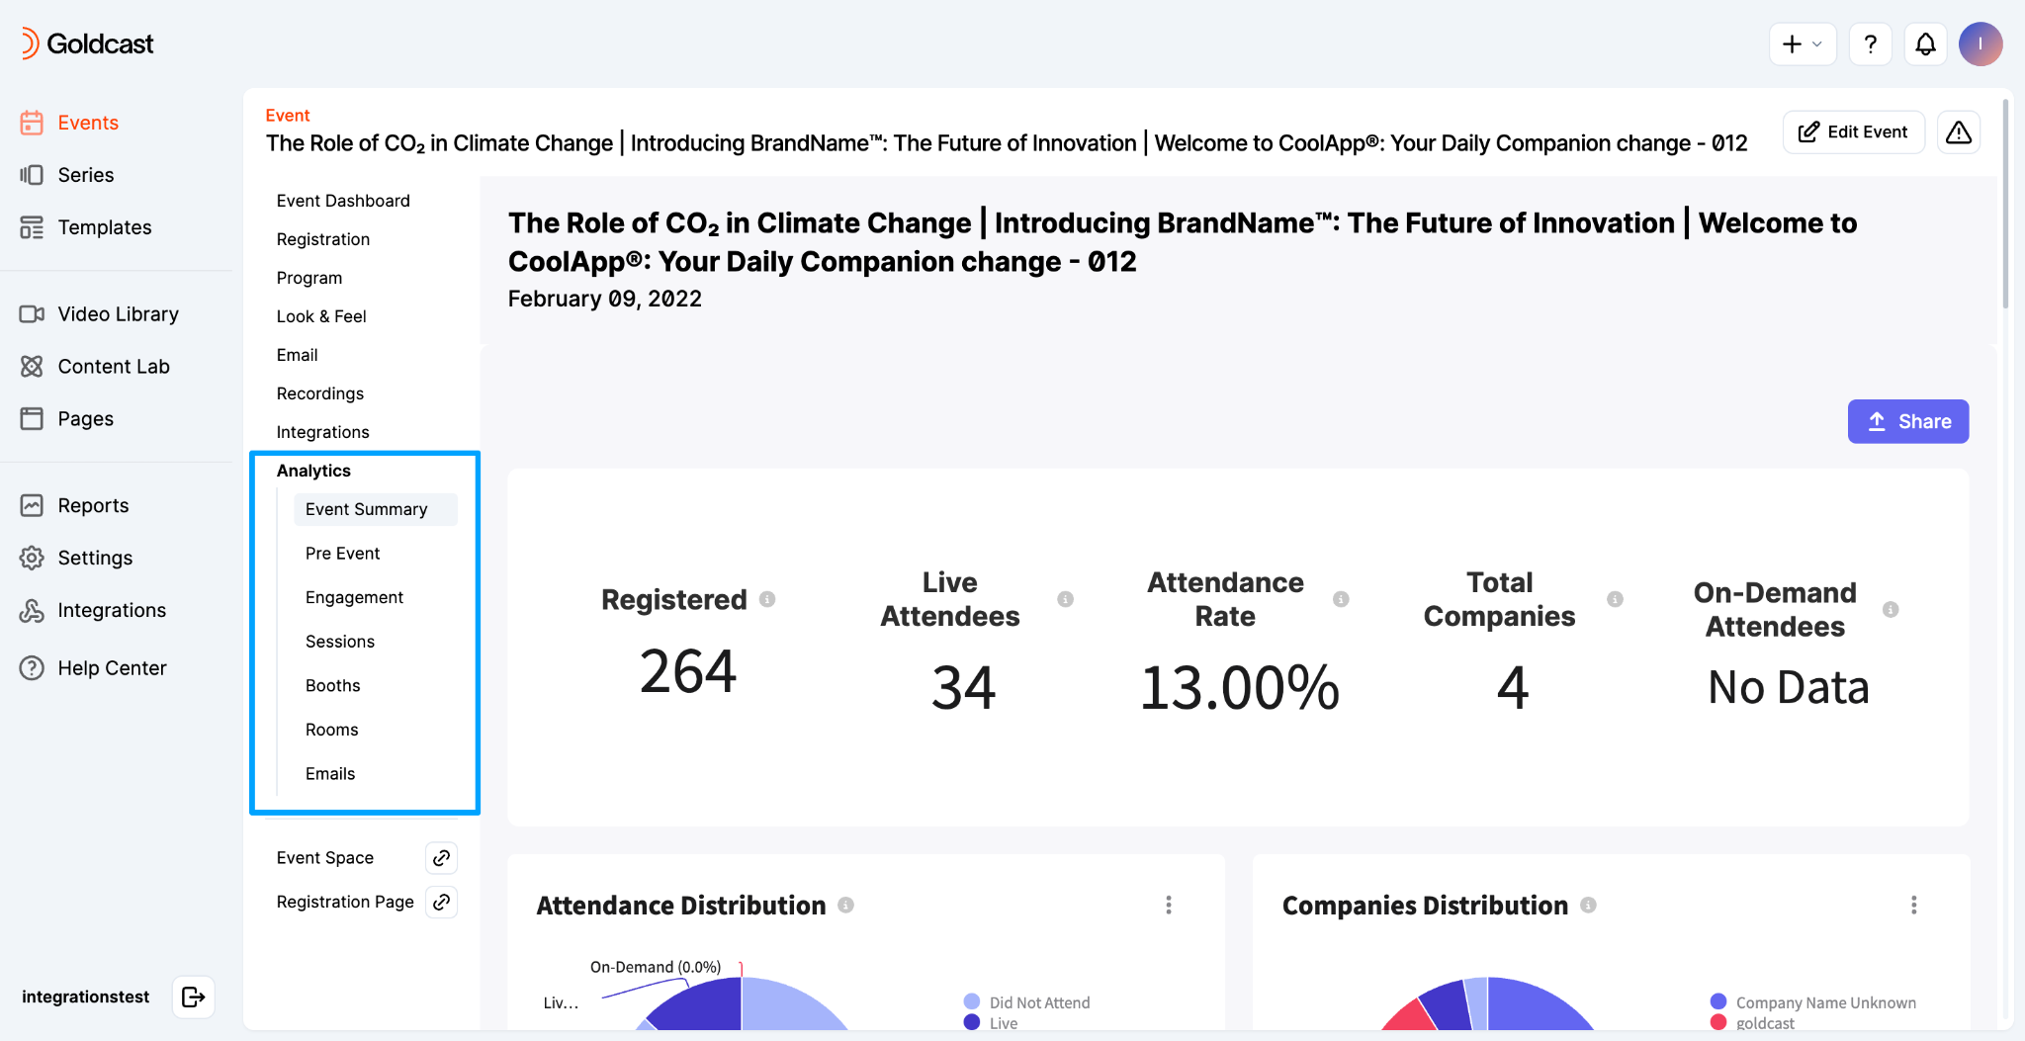Click the February 09, 2022 date

click(x=605, y=299)
